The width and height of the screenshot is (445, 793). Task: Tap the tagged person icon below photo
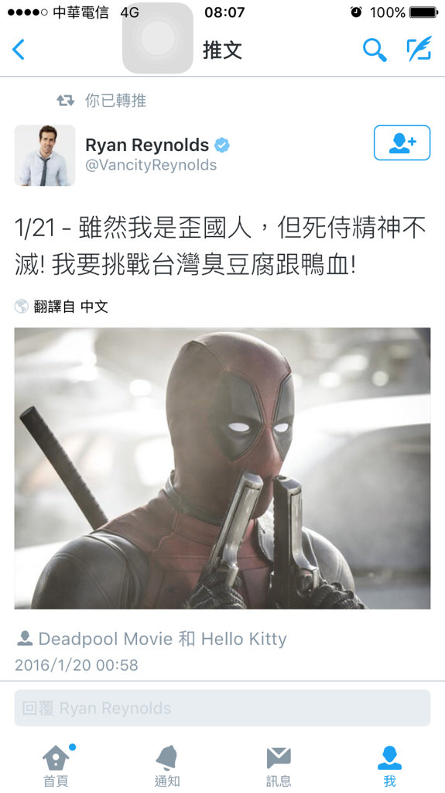[24, 638]
